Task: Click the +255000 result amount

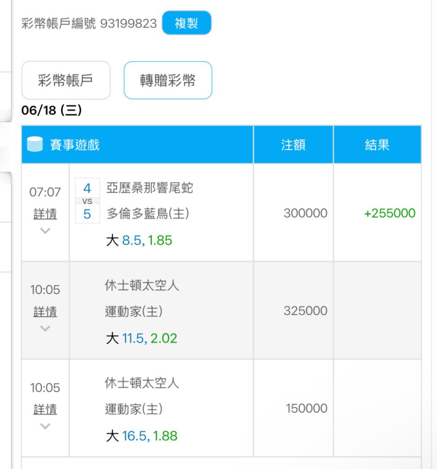Action: pyautogui.click(x=390, y=213)
